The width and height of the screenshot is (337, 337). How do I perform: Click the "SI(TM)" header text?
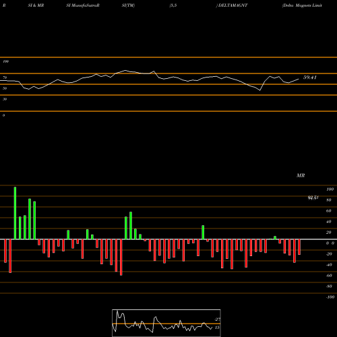point(128,5)
